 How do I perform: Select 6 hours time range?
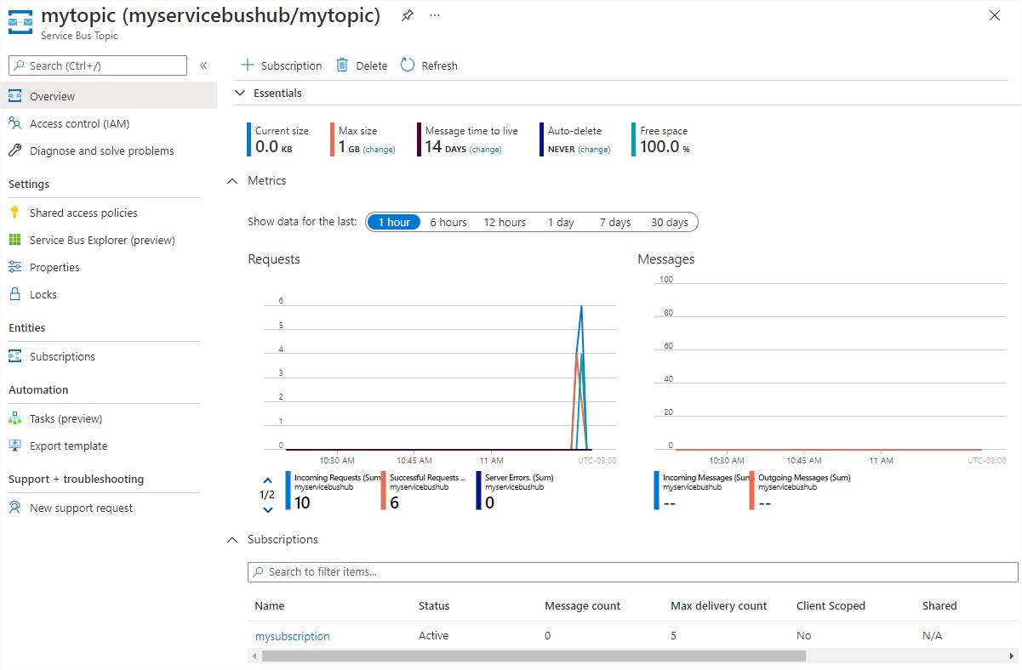click(x=448, y=222)
